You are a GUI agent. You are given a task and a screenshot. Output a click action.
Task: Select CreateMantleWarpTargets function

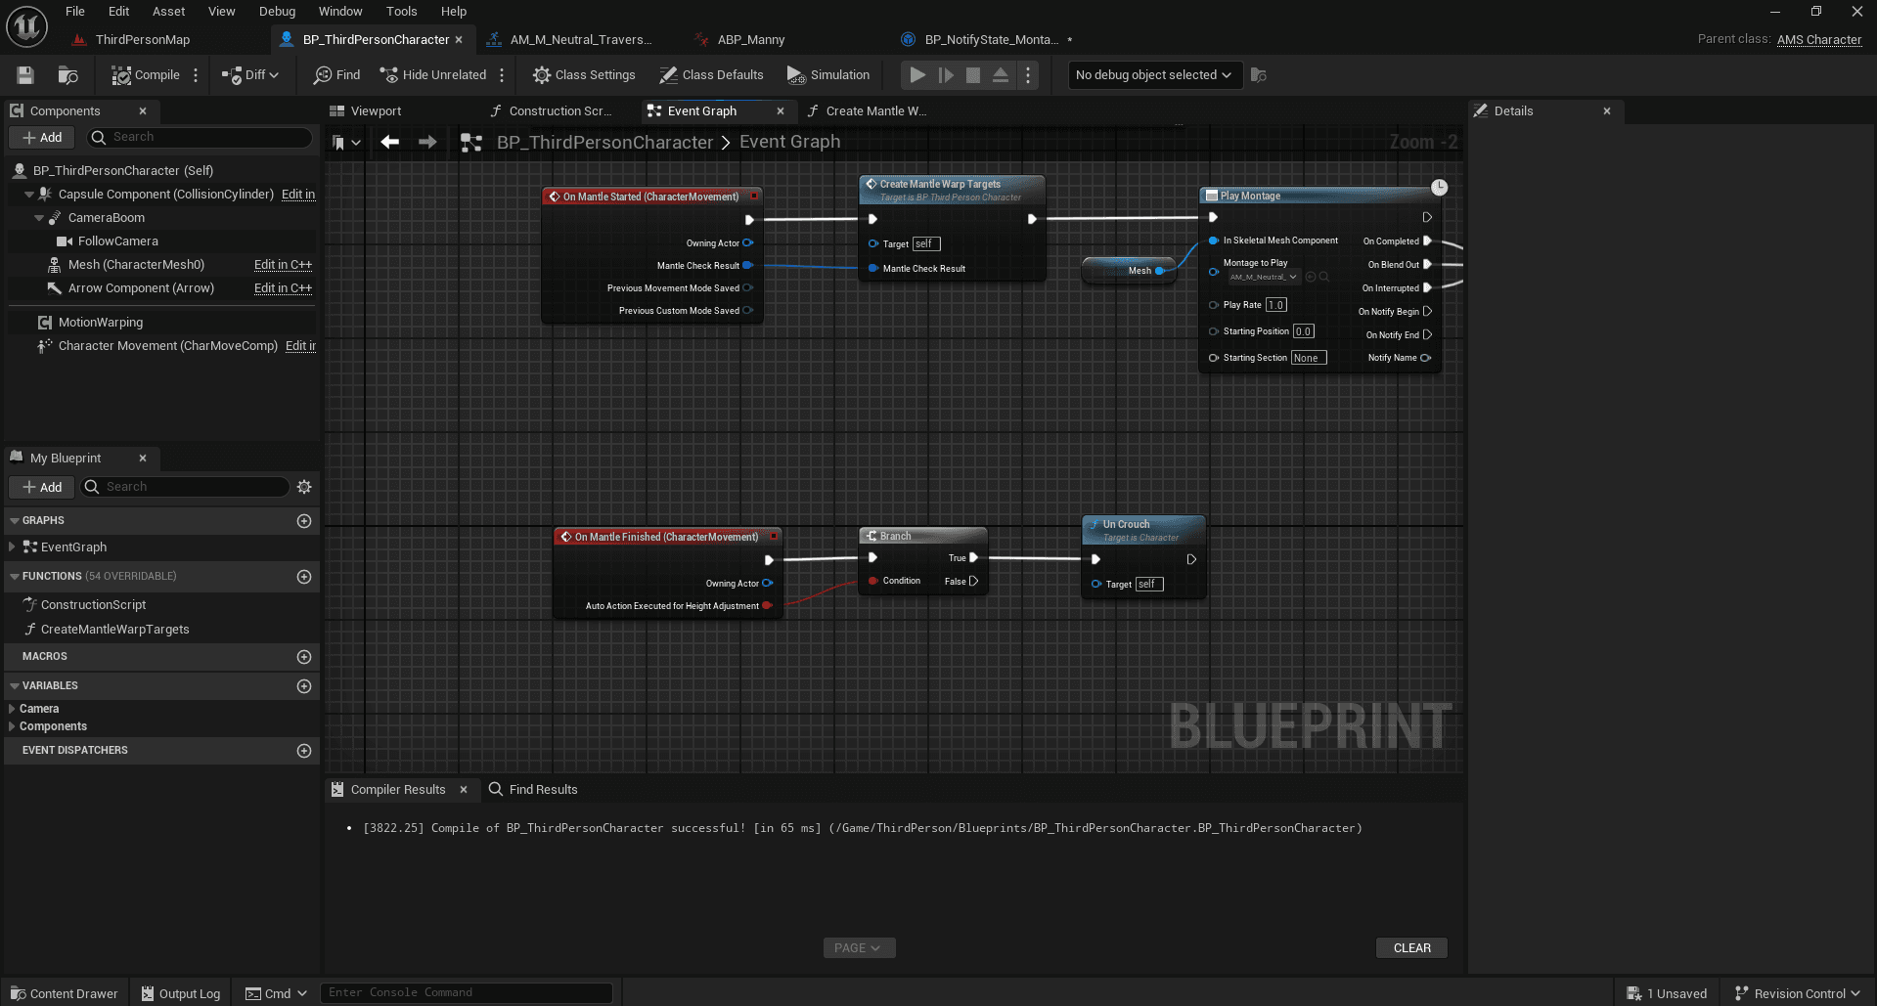pyautogui.click(x=114, y=630)
